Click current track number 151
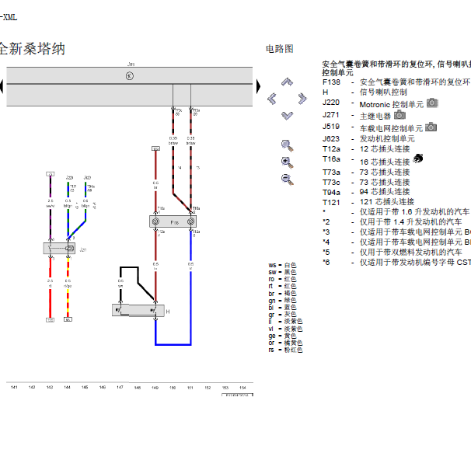Image resolution: width=471 pixels, height=467 pixels. 190,388
